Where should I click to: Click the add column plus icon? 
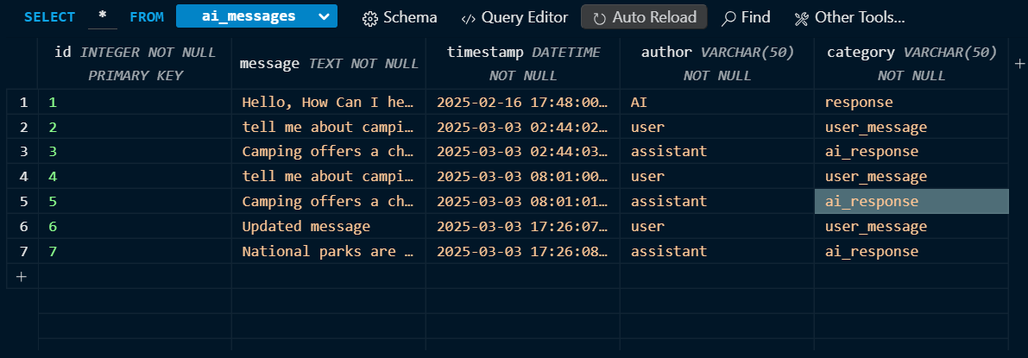1018,64
